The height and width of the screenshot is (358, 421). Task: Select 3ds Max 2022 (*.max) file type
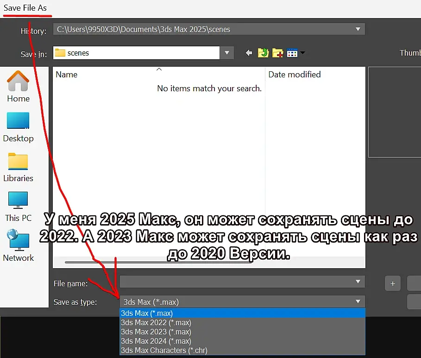[x=242, y=322]
